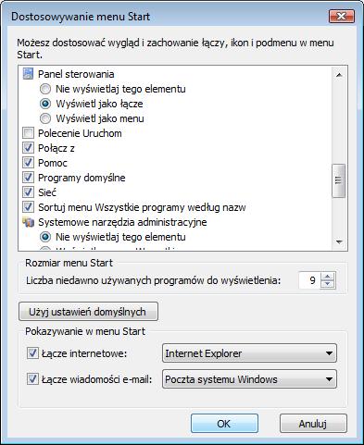
Task: Uncheck the Sieć checkbox
Action: coord(28,192)
